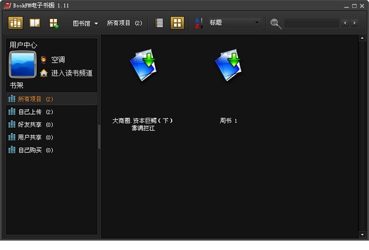Maximize the BookFM window
Screen dimensions: 369x250
tap(354, 6)
